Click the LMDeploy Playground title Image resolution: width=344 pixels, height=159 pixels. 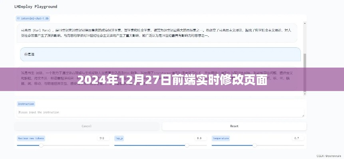36,7
